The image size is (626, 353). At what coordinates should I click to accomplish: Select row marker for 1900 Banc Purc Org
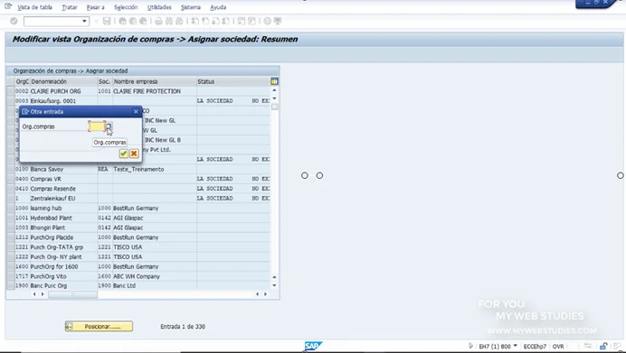11,285
